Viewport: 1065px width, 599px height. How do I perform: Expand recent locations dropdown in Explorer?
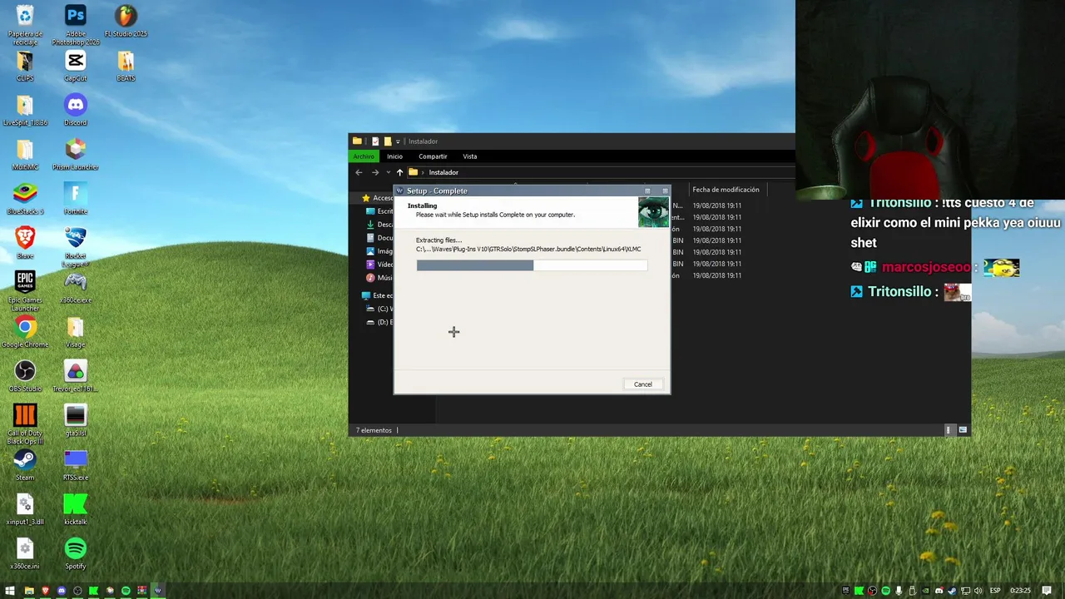tap(388, 172)
